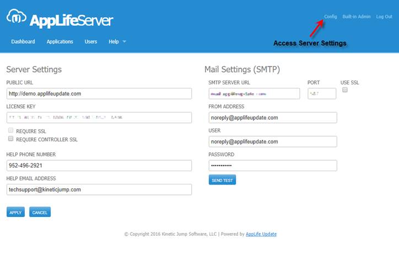
Task: Open the Users page
Action: point(91,41)
